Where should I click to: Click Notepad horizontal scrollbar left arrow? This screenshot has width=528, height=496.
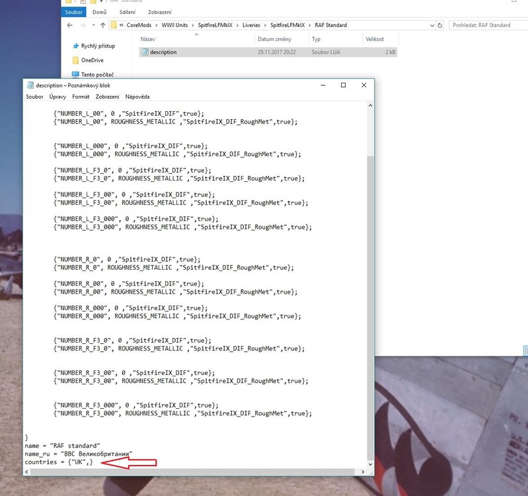(26, 472)
